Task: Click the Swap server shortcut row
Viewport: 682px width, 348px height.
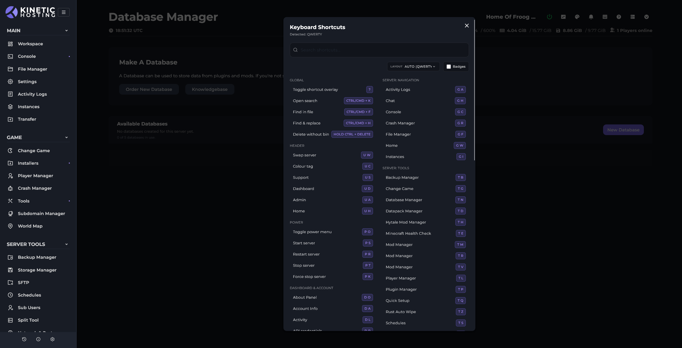Action: tap(333, 155)
